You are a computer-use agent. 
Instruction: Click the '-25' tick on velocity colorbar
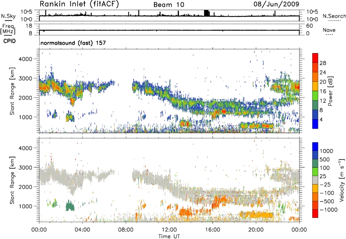[x=325, y=184]
